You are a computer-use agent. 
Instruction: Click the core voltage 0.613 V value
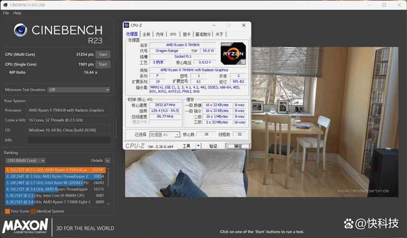coord(205,62)
